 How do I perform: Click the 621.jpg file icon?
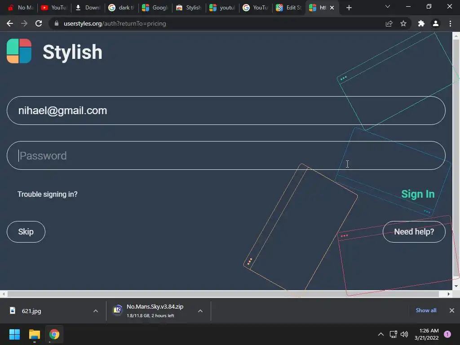click(x=12, y=310)
